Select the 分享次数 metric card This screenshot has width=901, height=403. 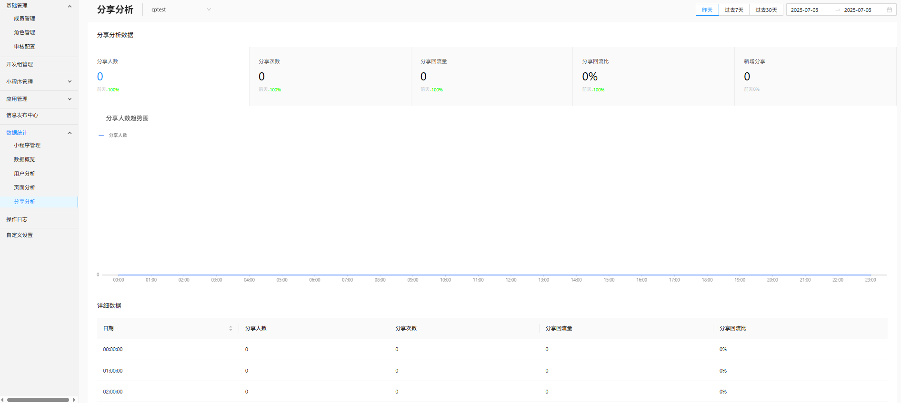330,76
